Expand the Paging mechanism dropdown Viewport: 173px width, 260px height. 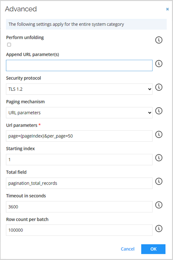[79, 113]
